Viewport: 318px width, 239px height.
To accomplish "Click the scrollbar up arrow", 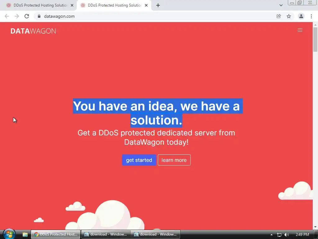I will (315, 25).
